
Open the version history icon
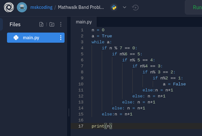135,7
